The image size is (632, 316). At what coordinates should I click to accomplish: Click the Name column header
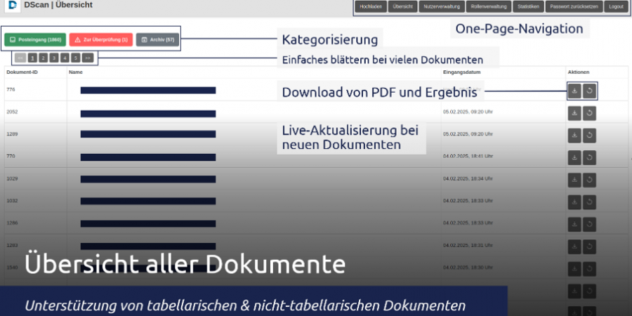click(x=75, y=72)
